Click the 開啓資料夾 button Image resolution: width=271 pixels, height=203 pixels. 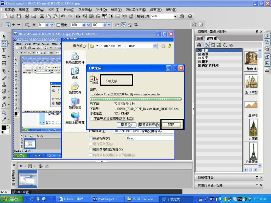(x=149, y=125)
